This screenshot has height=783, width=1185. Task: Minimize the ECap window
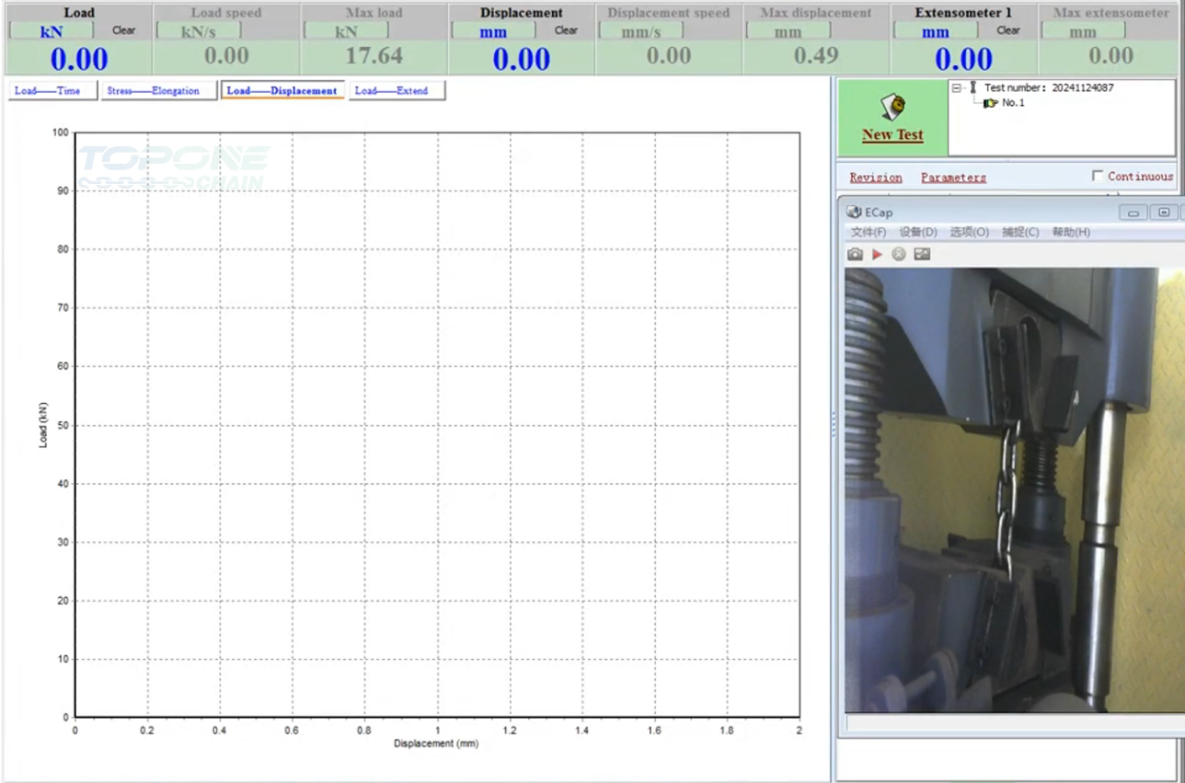point(1133,213)
